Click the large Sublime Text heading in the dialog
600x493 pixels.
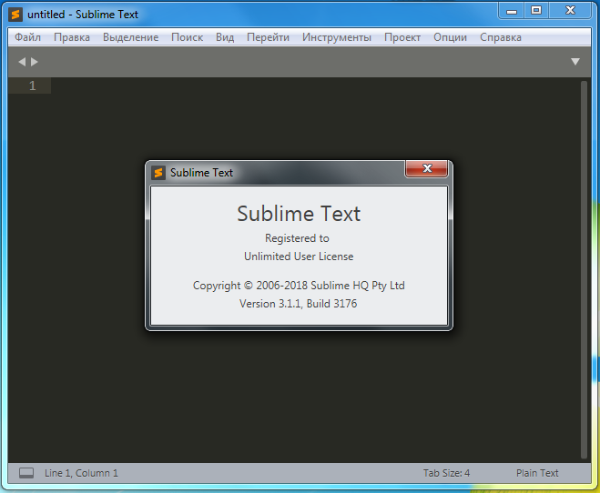click(x=299, y=214)
